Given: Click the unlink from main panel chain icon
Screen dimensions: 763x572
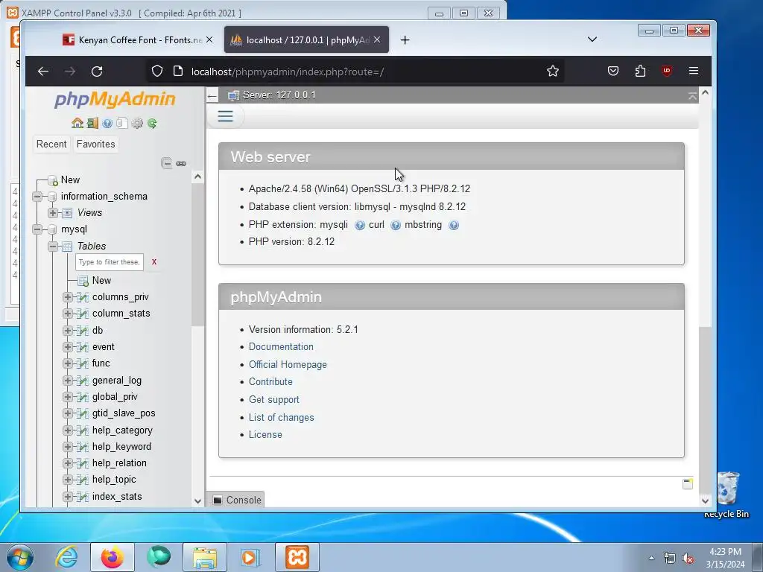Looking at the screenshot, I should [181, 163].
